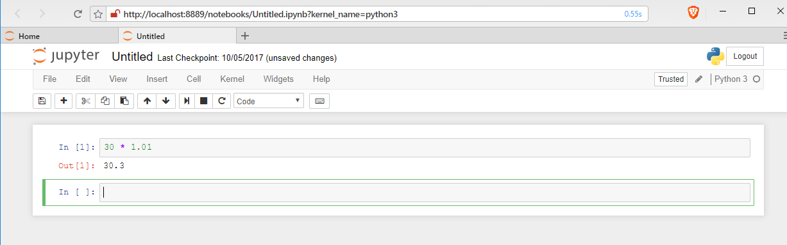
Task: Expand the Code cell type dropdown
Action: coord(269,101)
